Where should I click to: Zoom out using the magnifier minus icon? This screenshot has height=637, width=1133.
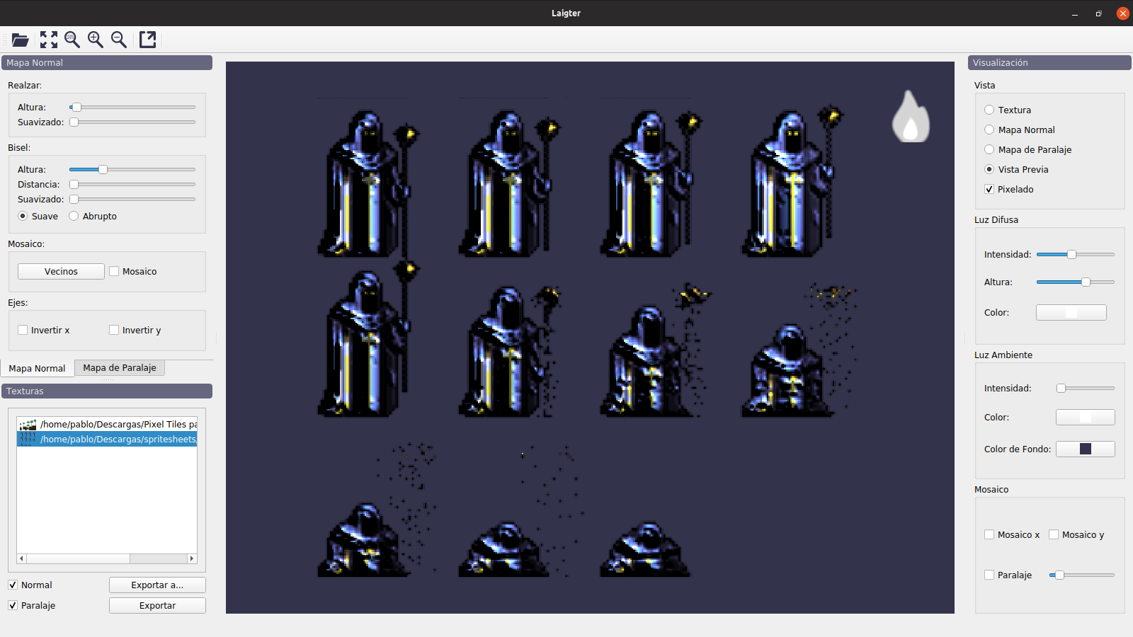tap(119, 40)
